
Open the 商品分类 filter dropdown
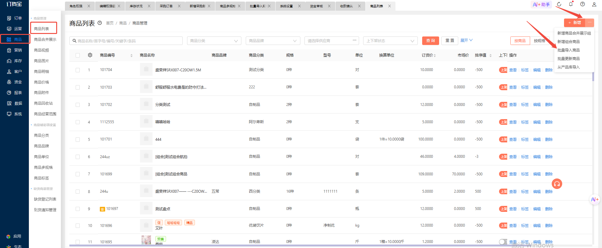tap(214, 41)
